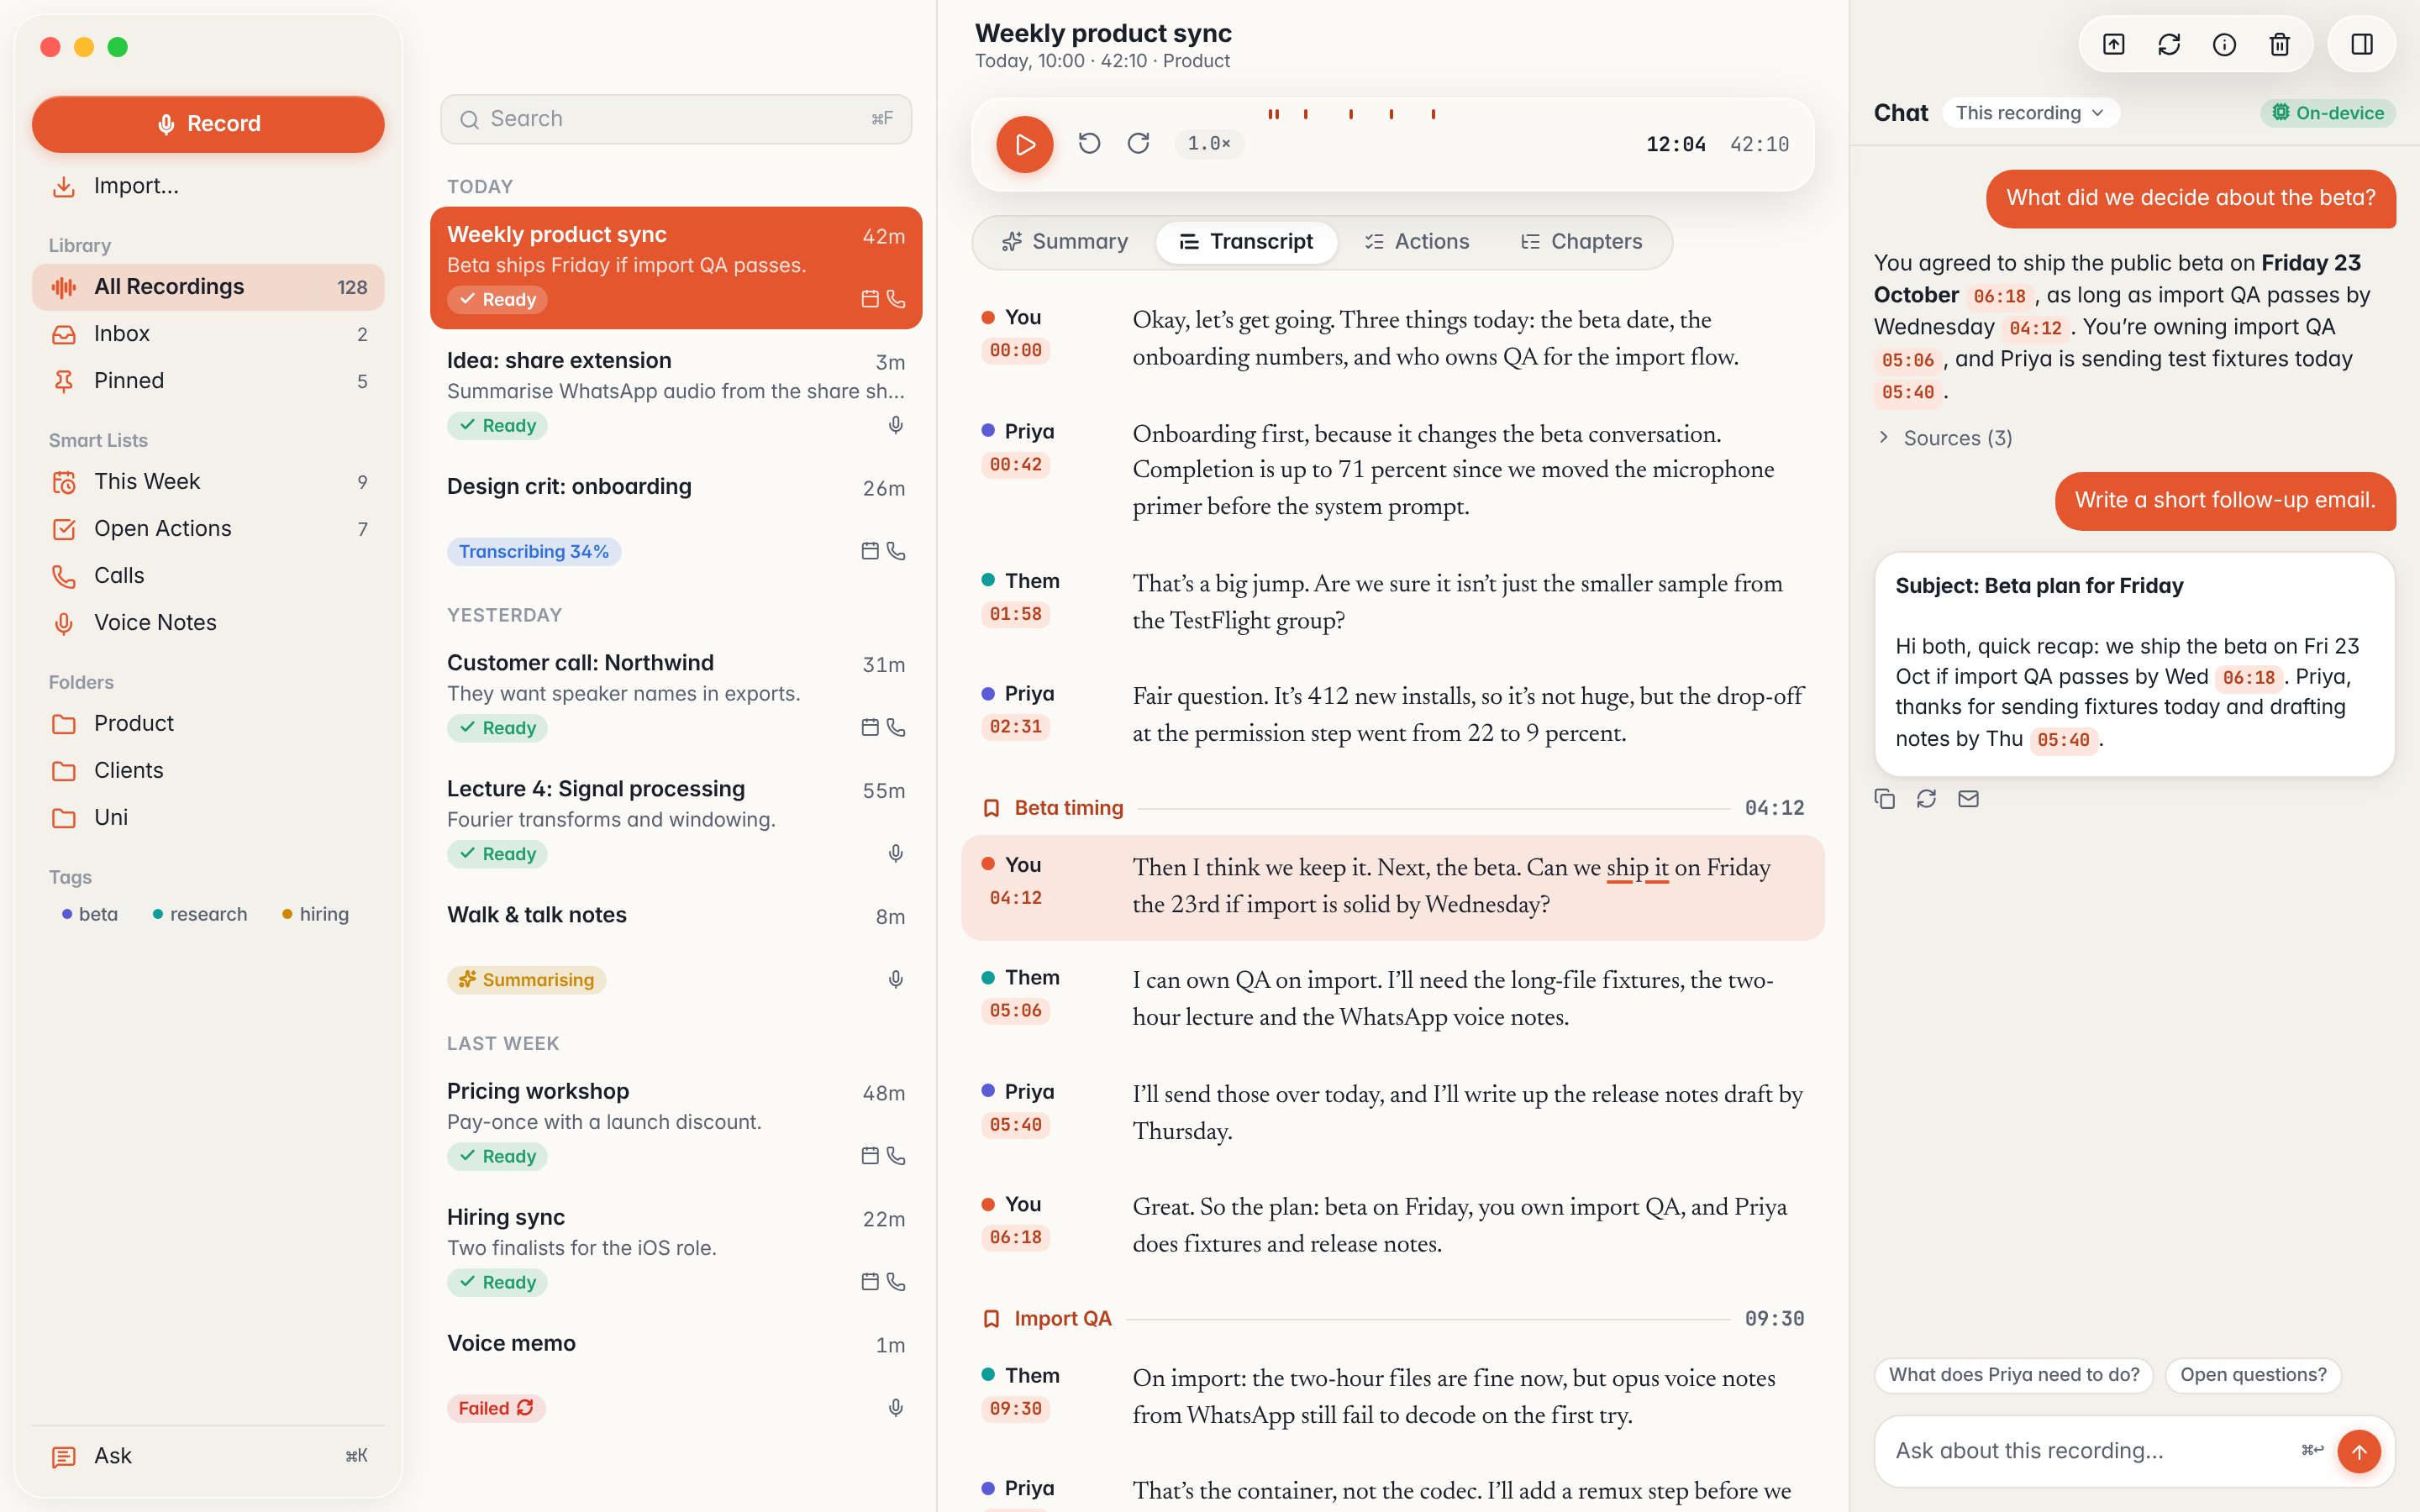The image size is (2420, 1512).
Task: Filter by the hiring tag
Action: pos(315,914)
